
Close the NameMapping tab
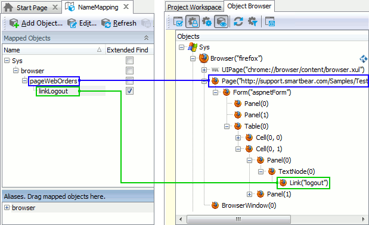coord(126,7)
